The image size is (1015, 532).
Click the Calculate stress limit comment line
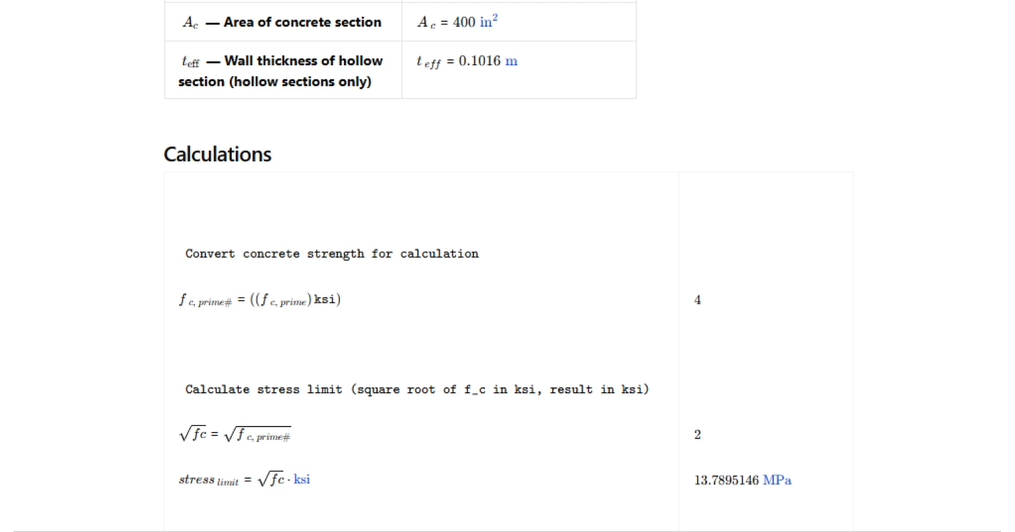pos(417,389)
